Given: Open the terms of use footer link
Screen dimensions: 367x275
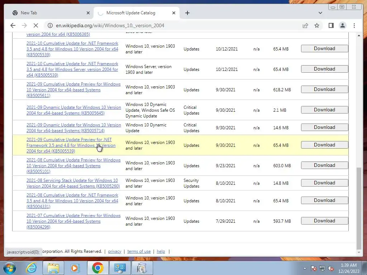Looking at the screenshot, I should (139, 251).
